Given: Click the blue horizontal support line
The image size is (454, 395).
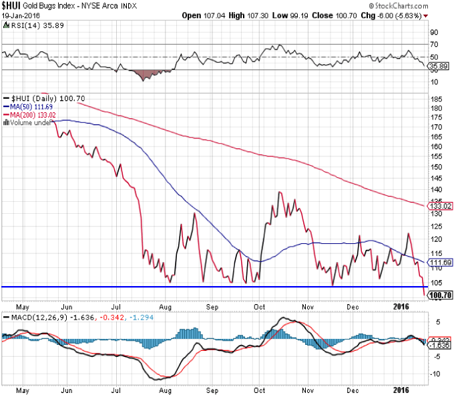Looking at the screenshot, I should tap(200, 287).
